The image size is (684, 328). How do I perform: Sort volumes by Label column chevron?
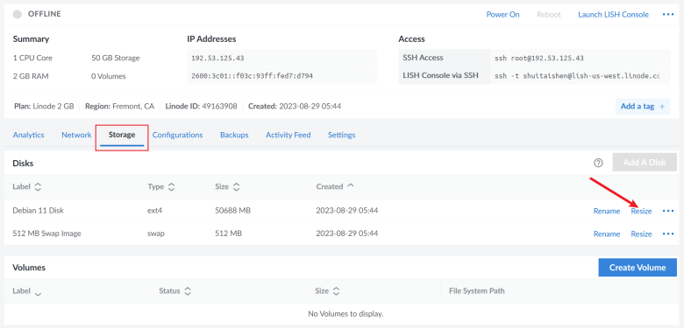(x=38, y=293)
